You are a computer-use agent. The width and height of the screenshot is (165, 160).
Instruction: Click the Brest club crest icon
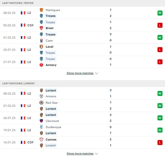click(41, 28)
